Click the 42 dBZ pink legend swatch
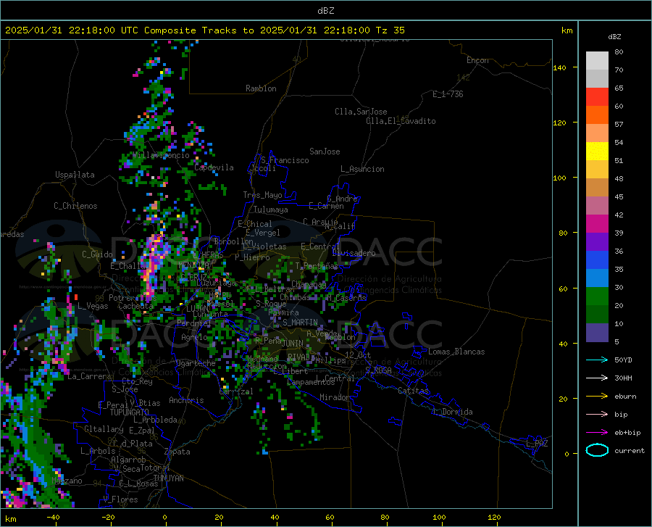The image size is (652, 527). 597,205
